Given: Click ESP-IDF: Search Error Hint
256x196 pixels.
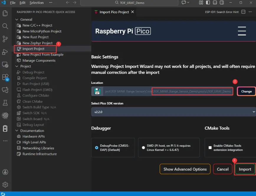Looking at the screenshot, I should [x=222, y=12].
